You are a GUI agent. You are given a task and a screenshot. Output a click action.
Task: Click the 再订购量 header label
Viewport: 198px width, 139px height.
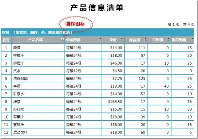(179, 40)
